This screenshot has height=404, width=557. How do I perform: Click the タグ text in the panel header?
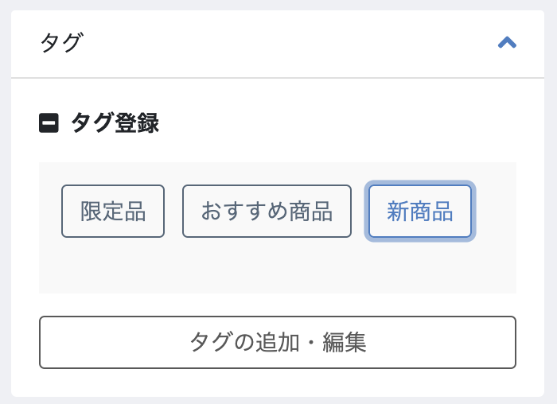[x=61, y=43]
